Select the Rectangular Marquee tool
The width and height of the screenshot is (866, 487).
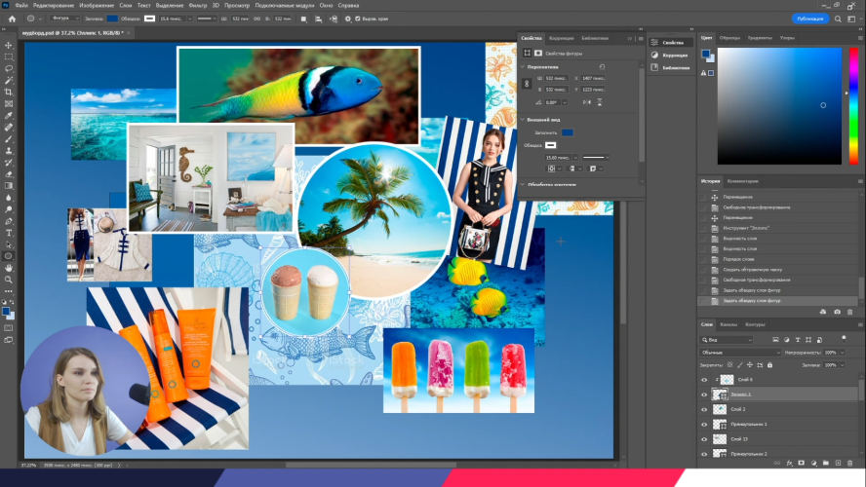click(x=8, y=56)
